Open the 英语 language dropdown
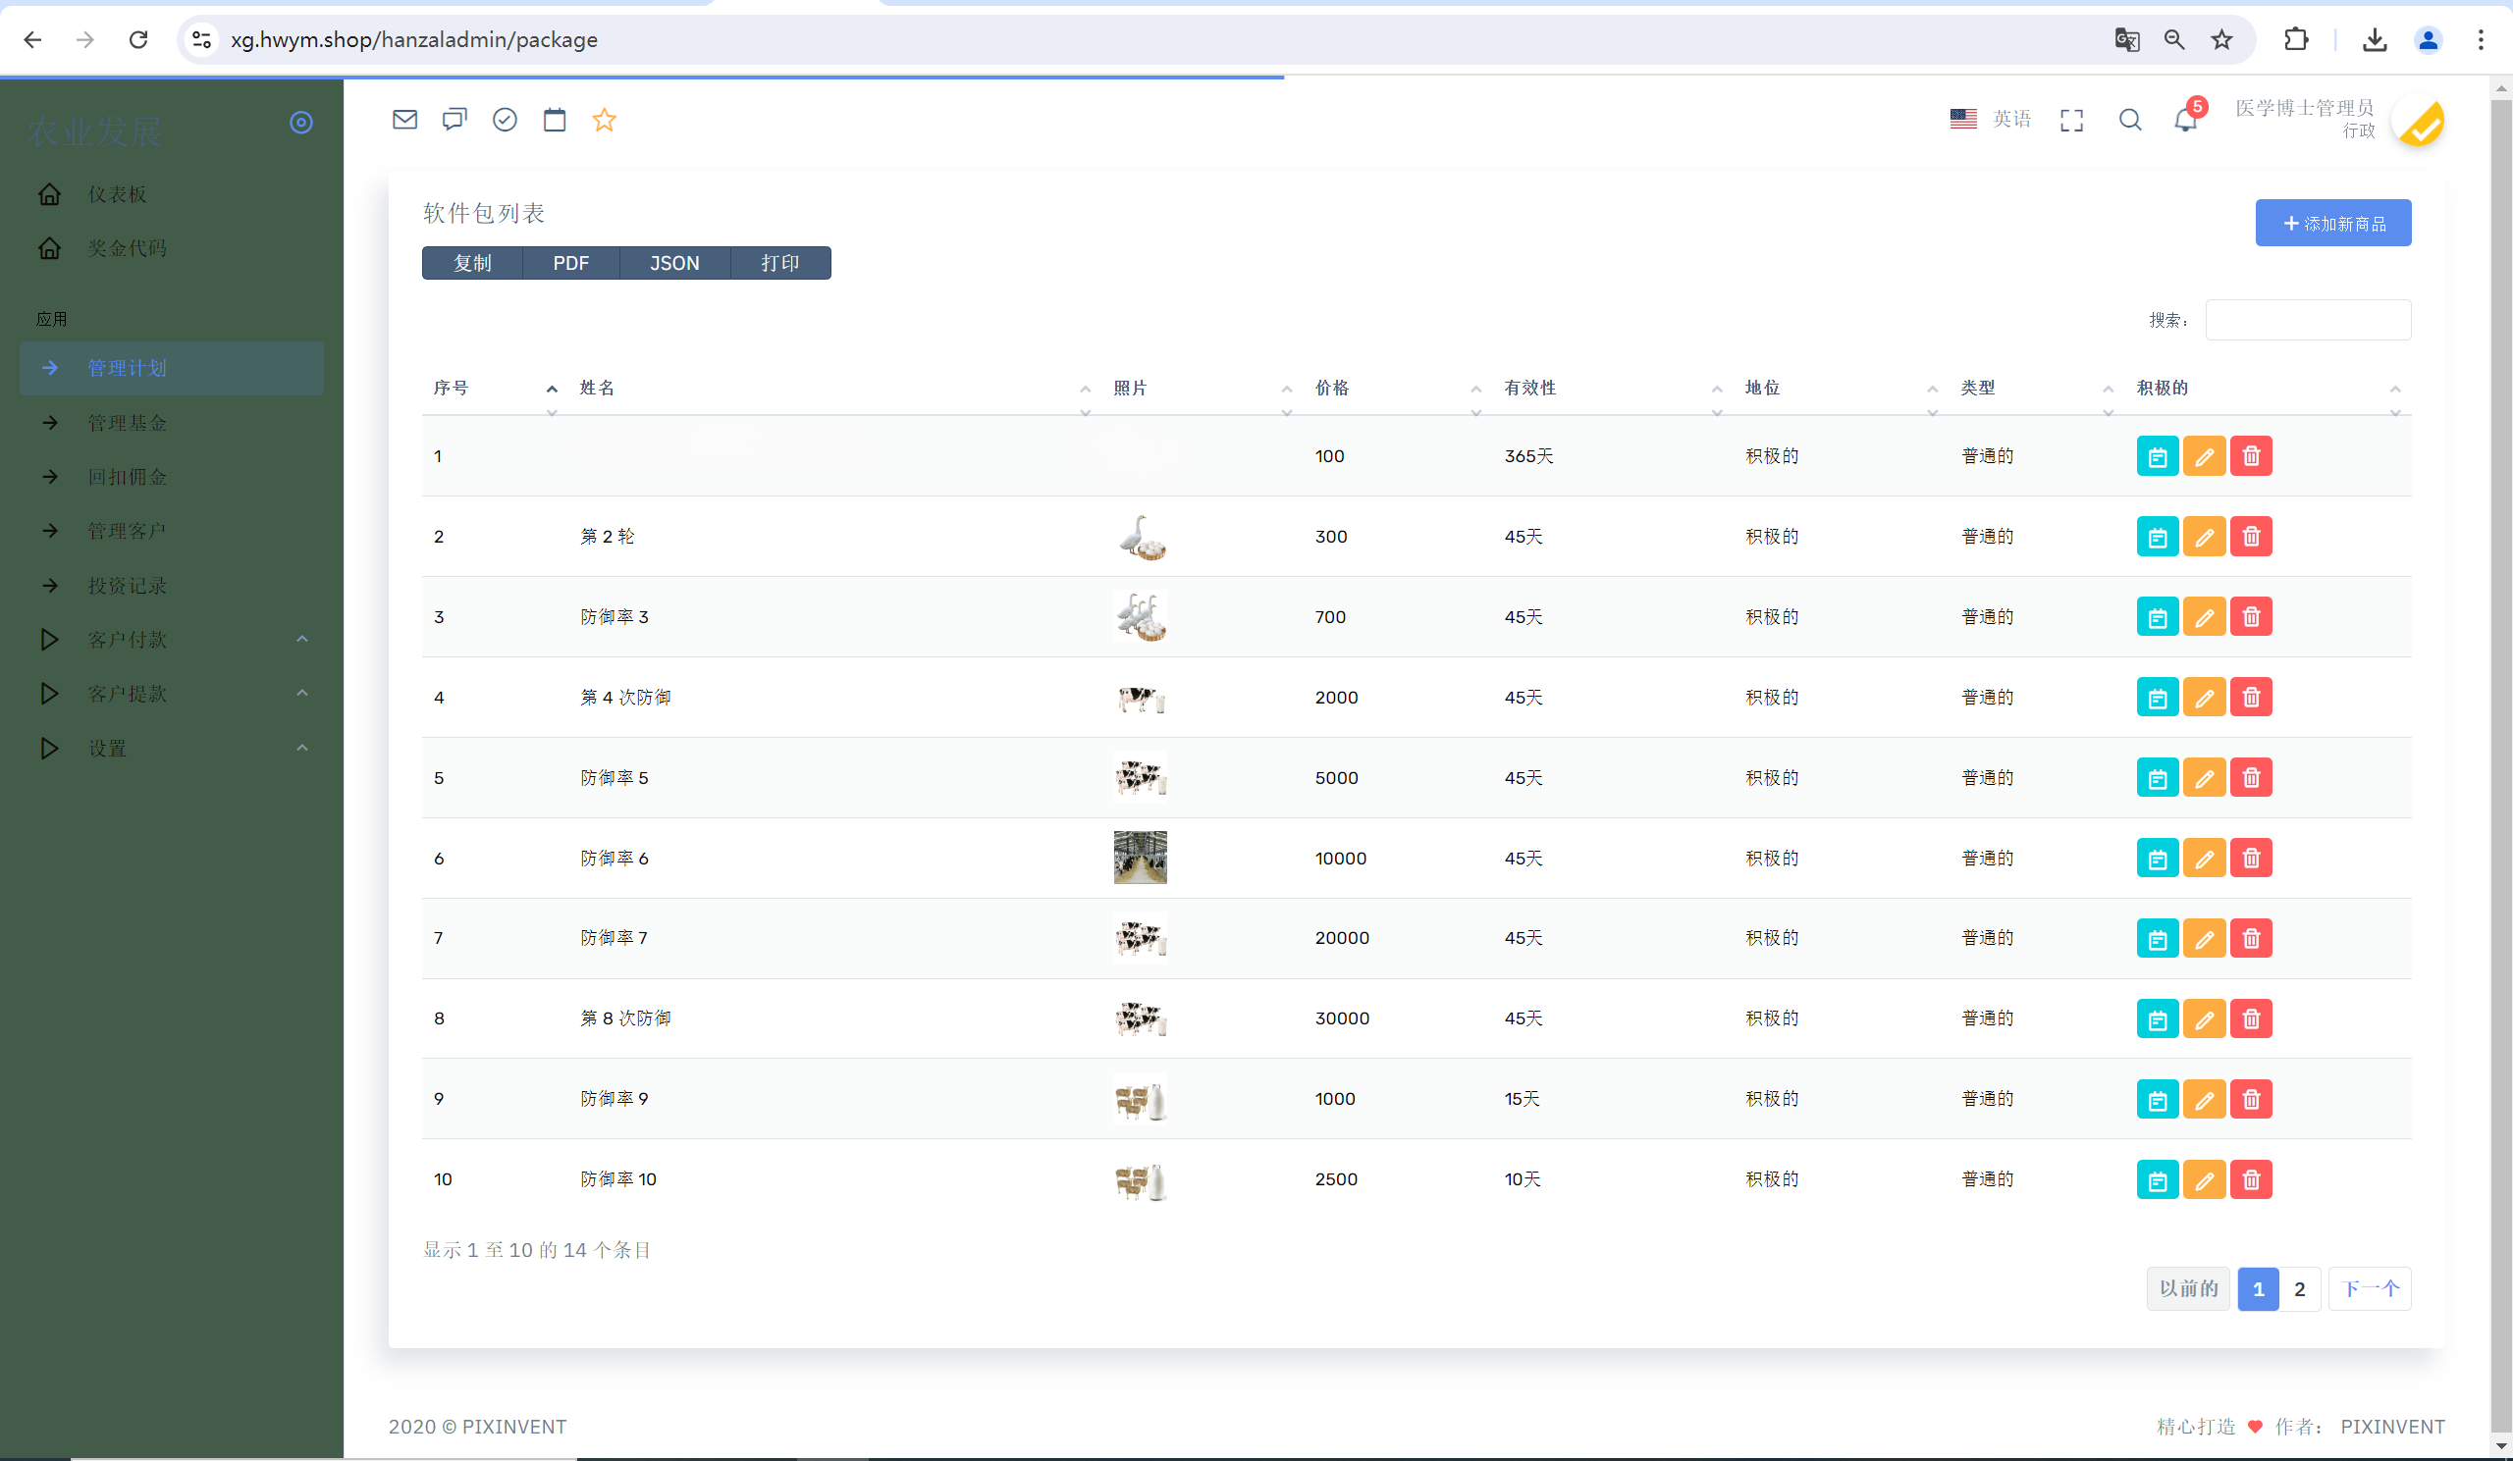Screen dimensions: 2513x1461 (1992, 120)
